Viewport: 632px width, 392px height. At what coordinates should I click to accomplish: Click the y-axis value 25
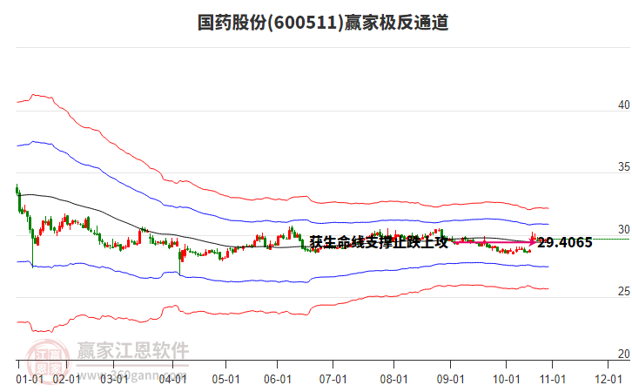click(624, 292)
